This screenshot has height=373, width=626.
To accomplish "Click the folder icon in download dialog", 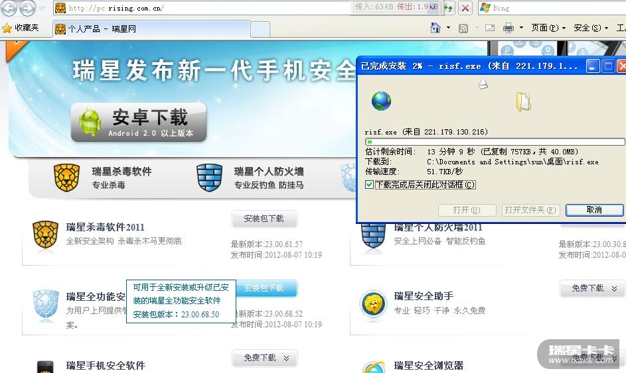I will (523, 101).
